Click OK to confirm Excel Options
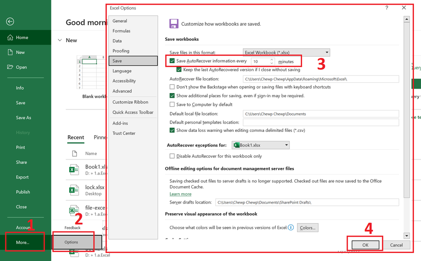Image resolution: width=421 pixels, height=261 pixels. [365, 245]
